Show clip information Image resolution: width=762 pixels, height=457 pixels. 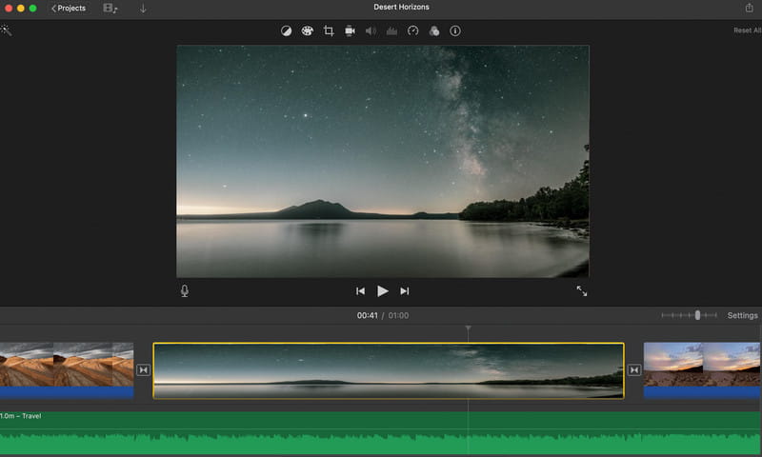click(455, 31)
